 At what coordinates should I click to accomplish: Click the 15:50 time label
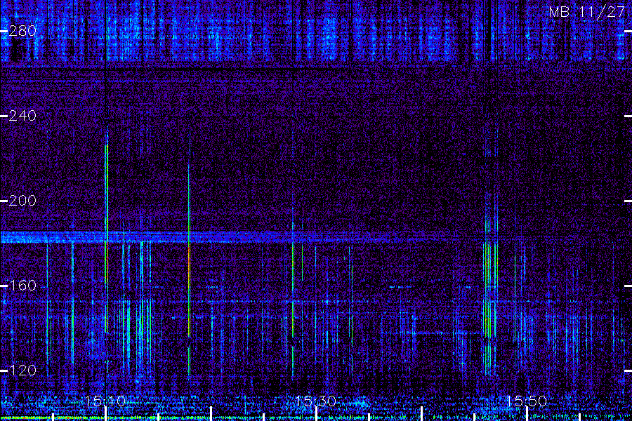tap(527, 401)
